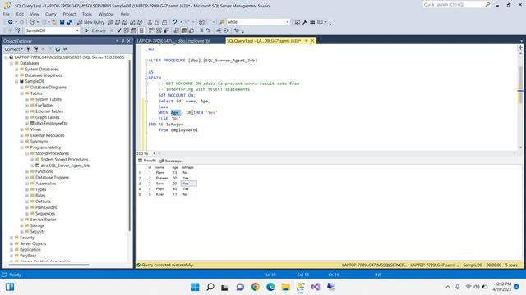The height and width of the screenshot is (295, 526).
Task: Click the Object Explorer Connect plug icon
Action: click(28, 49)
